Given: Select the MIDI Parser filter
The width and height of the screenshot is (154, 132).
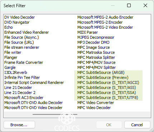Looking at the screenshot, I should (88, 32).
